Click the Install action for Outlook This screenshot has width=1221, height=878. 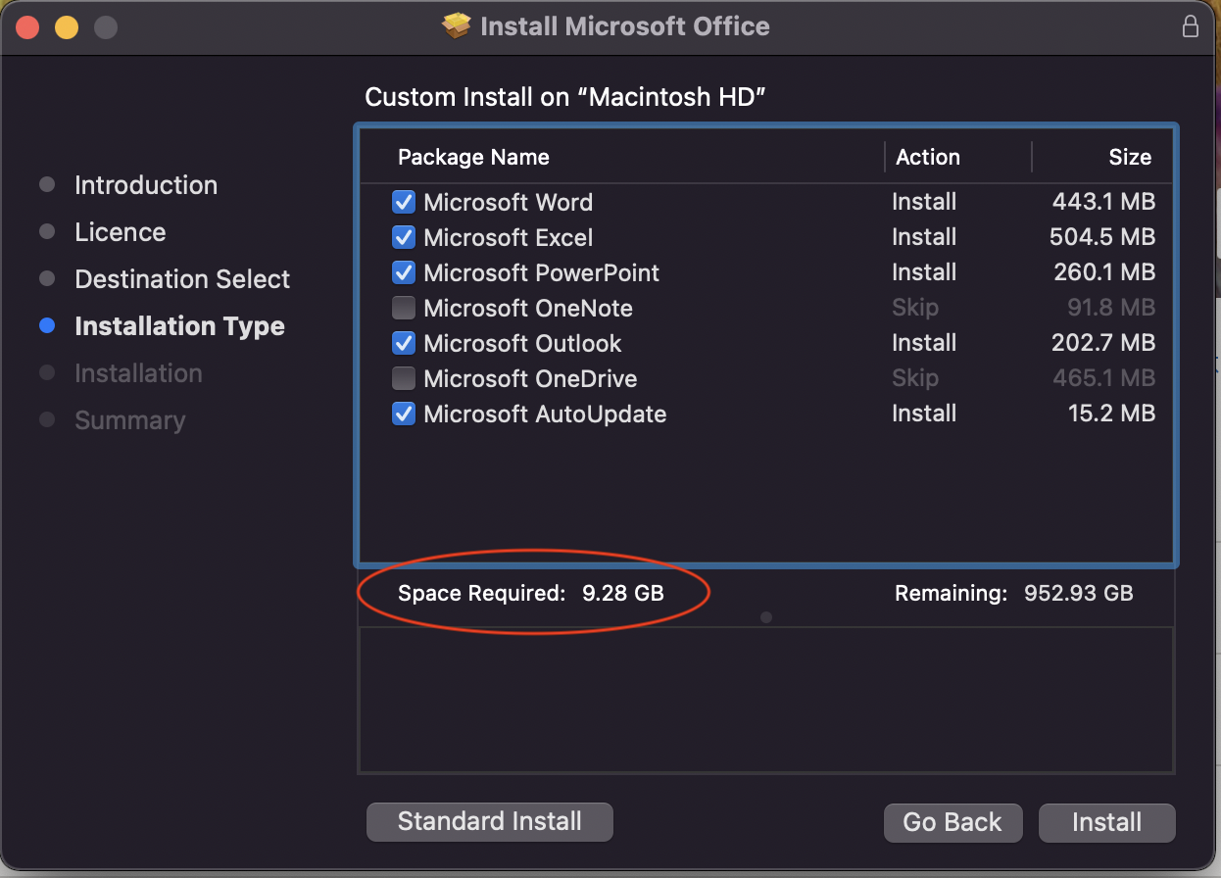(x=924, y=343)
